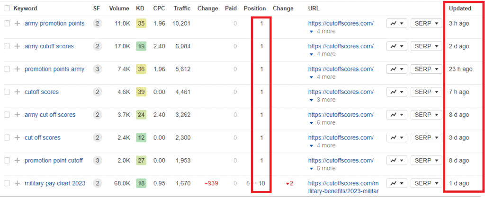Tick the select-all checkbox in the Keyword header

pyautogui.click(x=7, y=9)
